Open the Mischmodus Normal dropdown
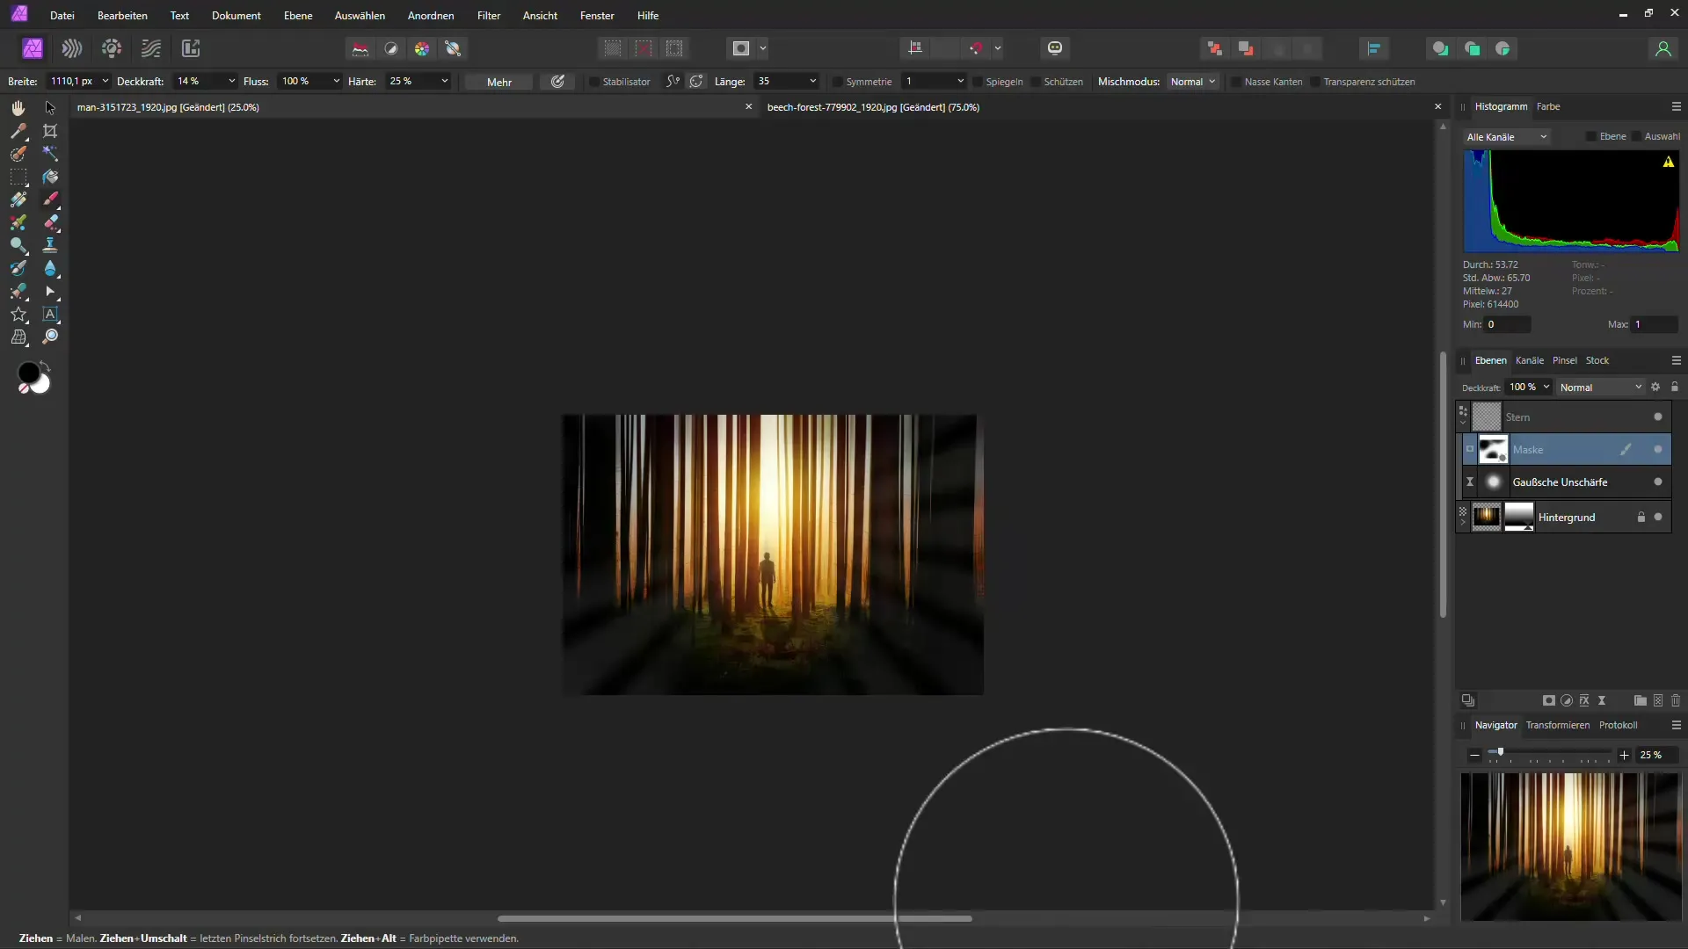The height and width of the screenshot is (949, 1688). point(1193,82)
